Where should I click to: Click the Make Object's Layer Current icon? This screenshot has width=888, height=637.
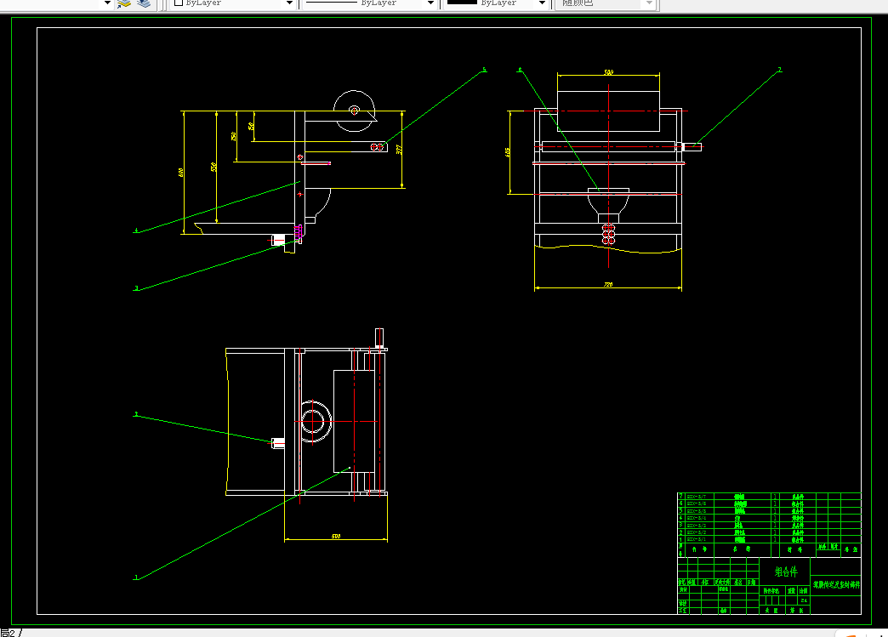tap(124, 3)
